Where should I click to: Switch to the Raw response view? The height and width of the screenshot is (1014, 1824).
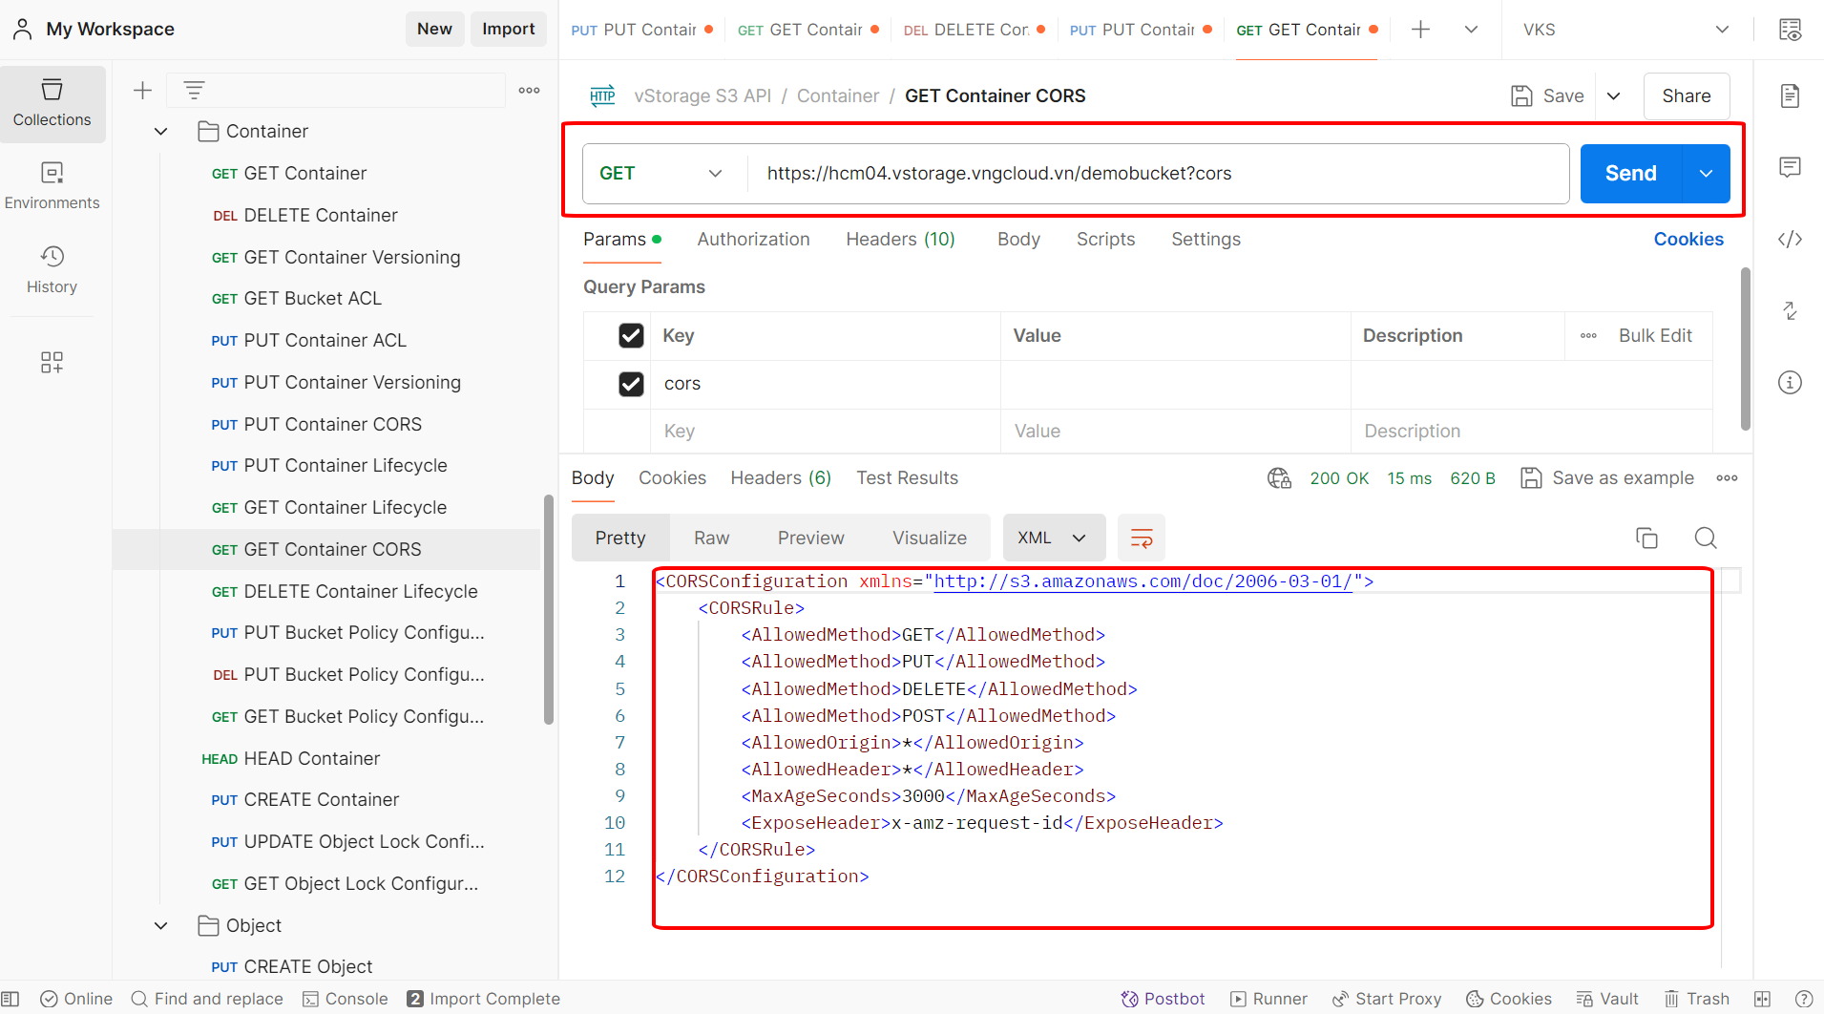point(711,538)
